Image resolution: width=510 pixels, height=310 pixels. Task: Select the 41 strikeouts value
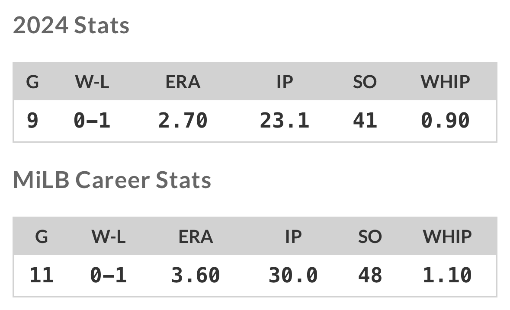365,120
